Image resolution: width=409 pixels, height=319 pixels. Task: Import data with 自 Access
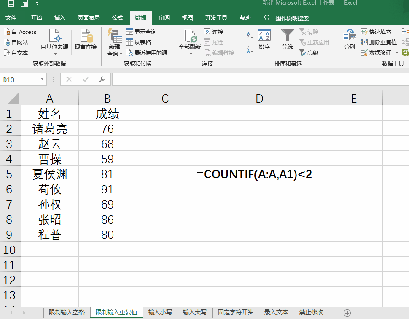click(20, 32)
